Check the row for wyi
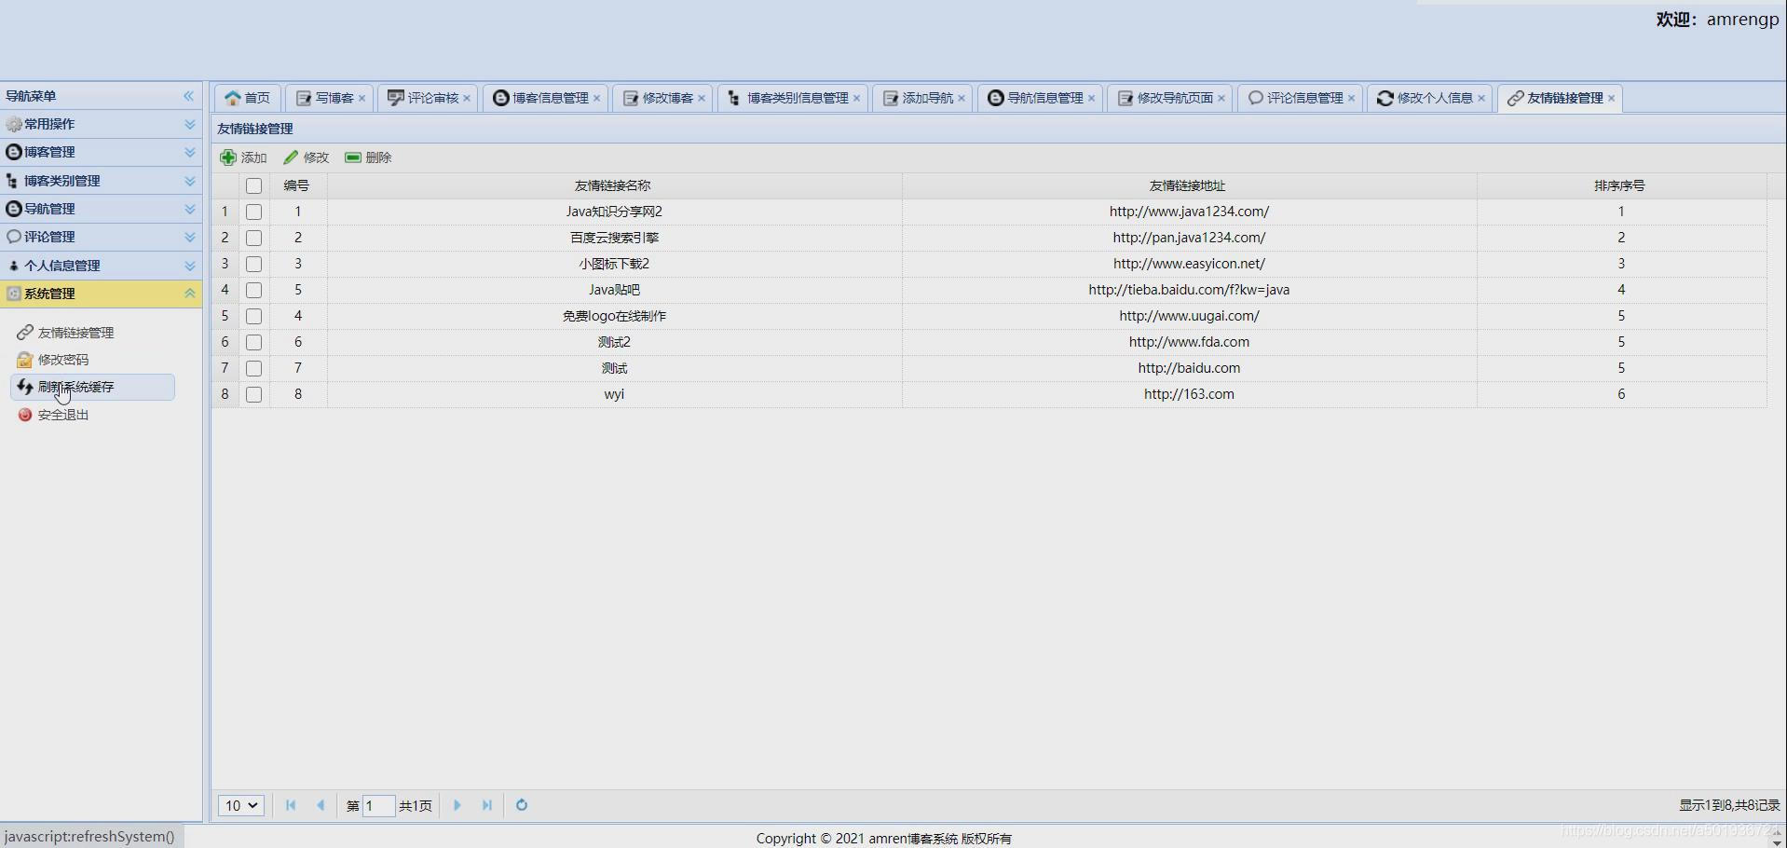Screen dimensions: 1787x848 click(253, 395)
